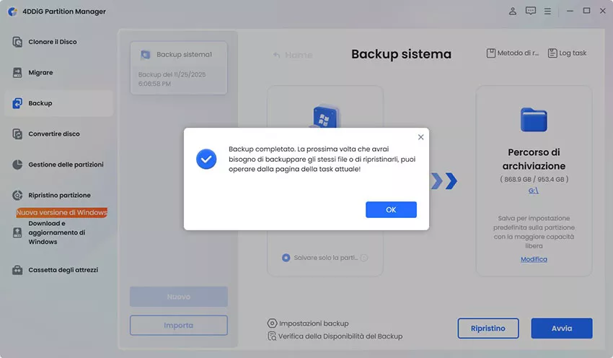This screenshot has height=358, width=613.
Task: Select the Backup sidebar entry
Action: (x=58, y=103)
